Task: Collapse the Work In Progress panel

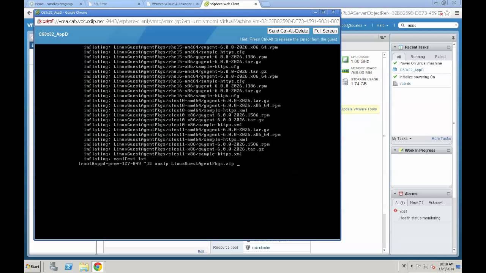Action: coord(395,150)
